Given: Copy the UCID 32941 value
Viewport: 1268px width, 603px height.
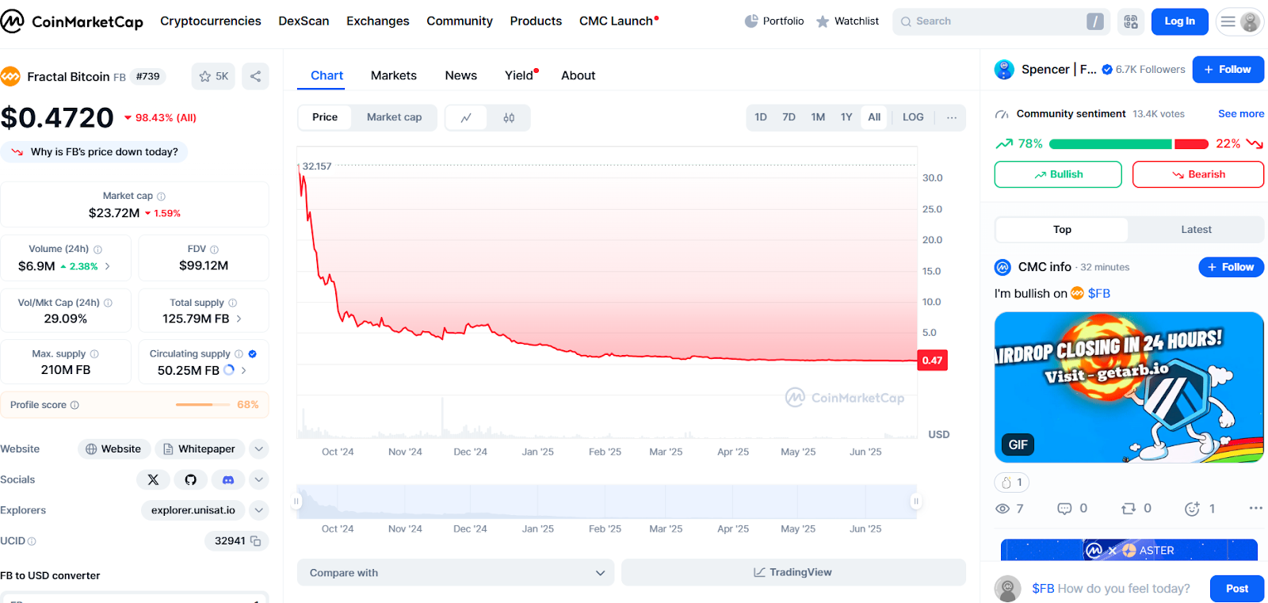Looking at the screenshot, I should (256, 541).
